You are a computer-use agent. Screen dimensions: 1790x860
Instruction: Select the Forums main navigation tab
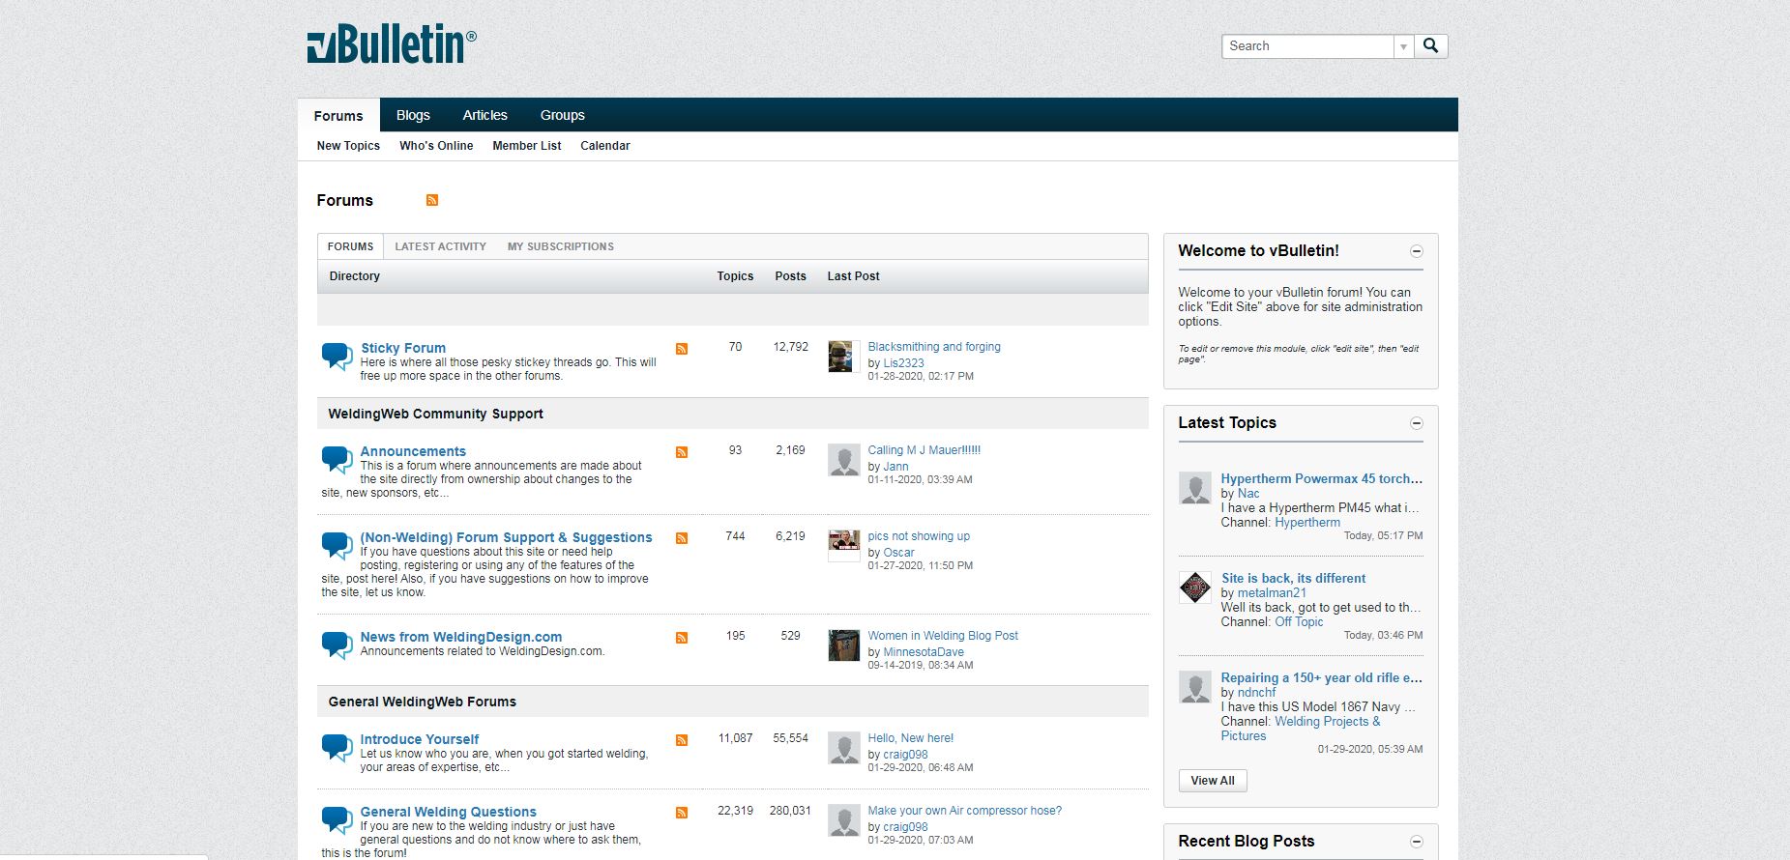coord(338,115)
